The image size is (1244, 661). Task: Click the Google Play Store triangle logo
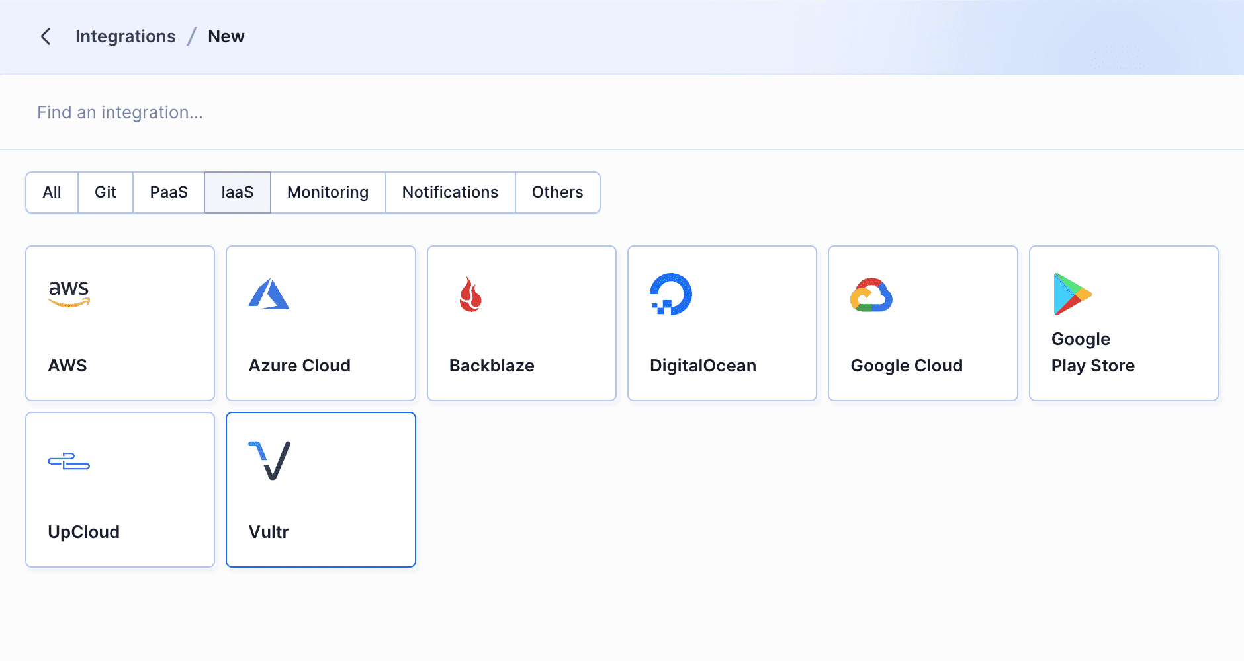tap(1072, 294)
